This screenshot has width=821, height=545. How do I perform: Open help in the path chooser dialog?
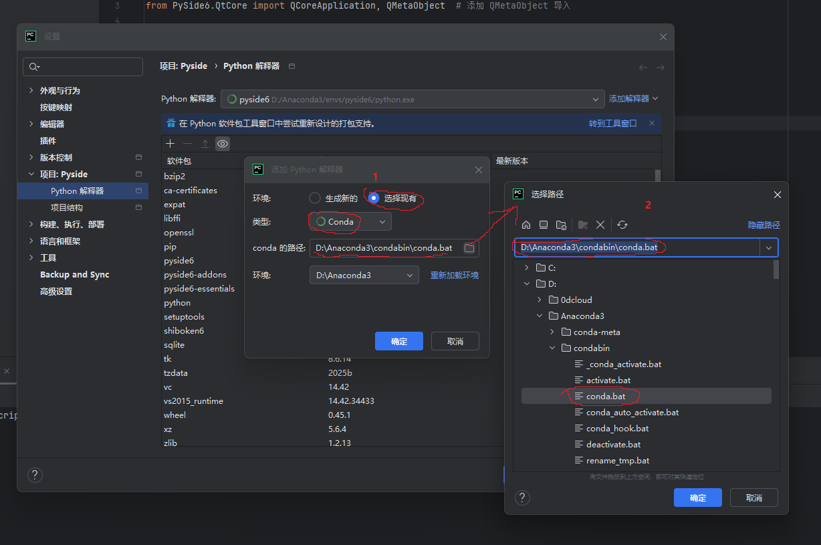point(523,498)
